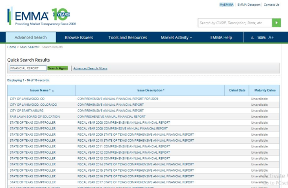Click the MyEMMA link
The width and height of the screenshot is (288, 188).
(226, 5)
